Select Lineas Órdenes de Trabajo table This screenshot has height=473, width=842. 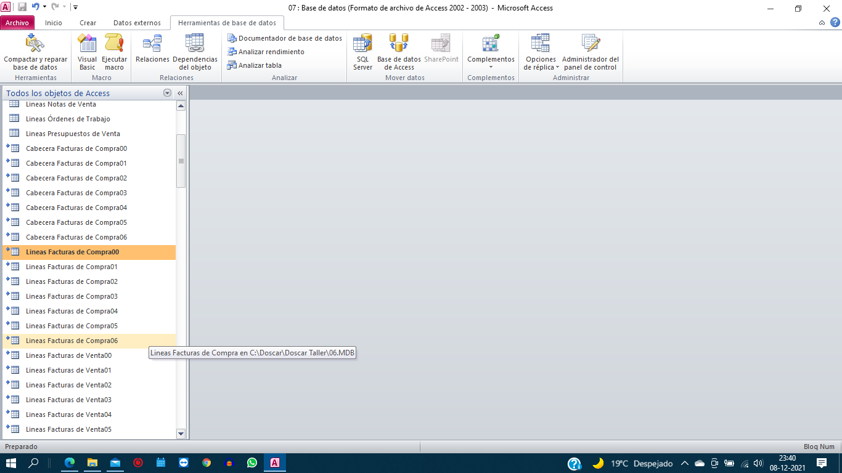click(x=89, y=119)
